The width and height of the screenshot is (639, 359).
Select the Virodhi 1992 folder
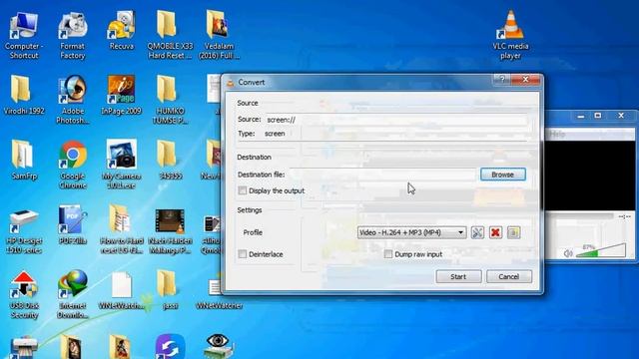tap(24, 96)
